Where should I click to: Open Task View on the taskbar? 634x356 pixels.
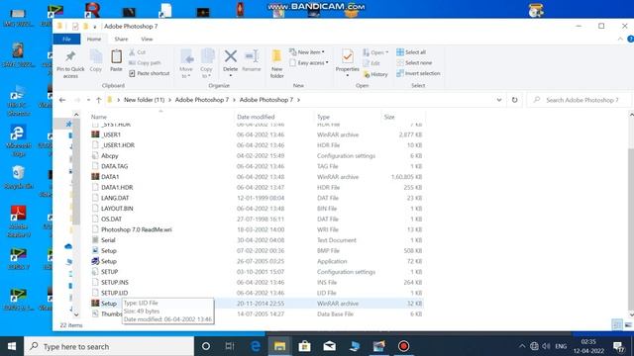tap(230, 346)
